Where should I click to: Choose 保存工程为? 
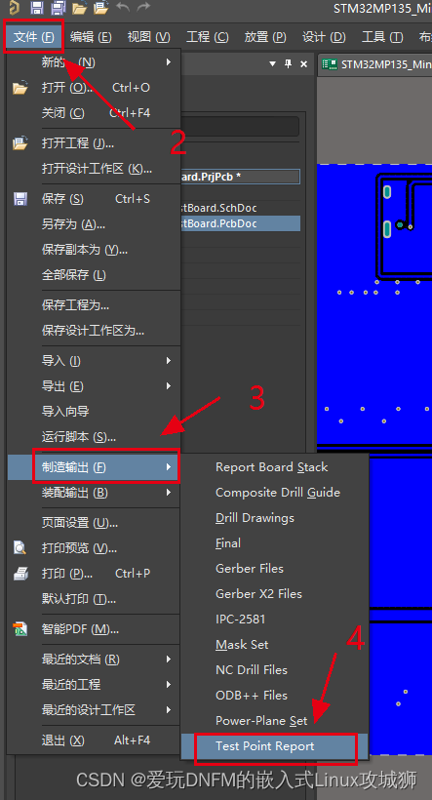pos(94,305)
